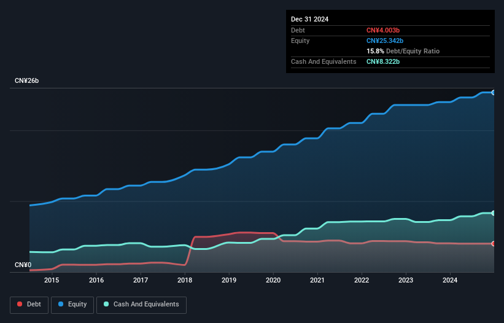Click the CN¥4.003b debt value

383,30
